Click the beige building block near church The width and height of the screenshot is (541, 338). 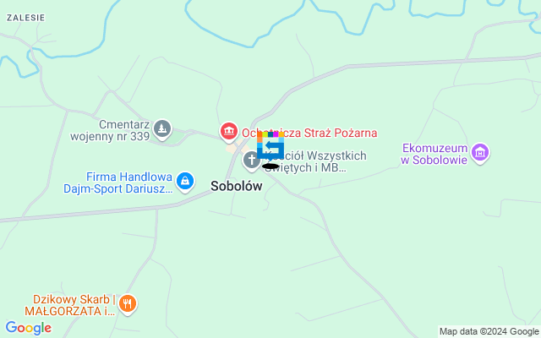[238, 149]
